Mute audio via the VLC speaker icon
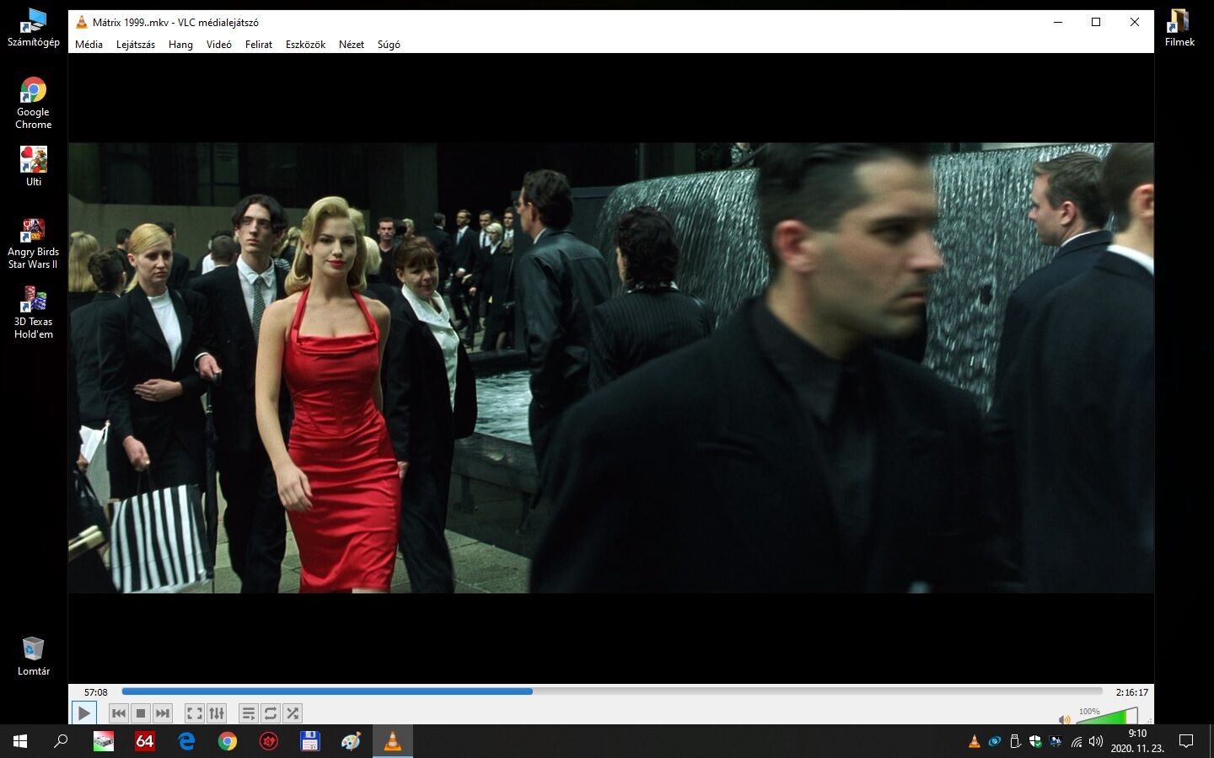Screen dimensions: 1214x758 tap(1064, 719)
